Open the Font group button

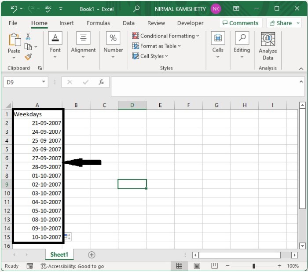[55, 45]
